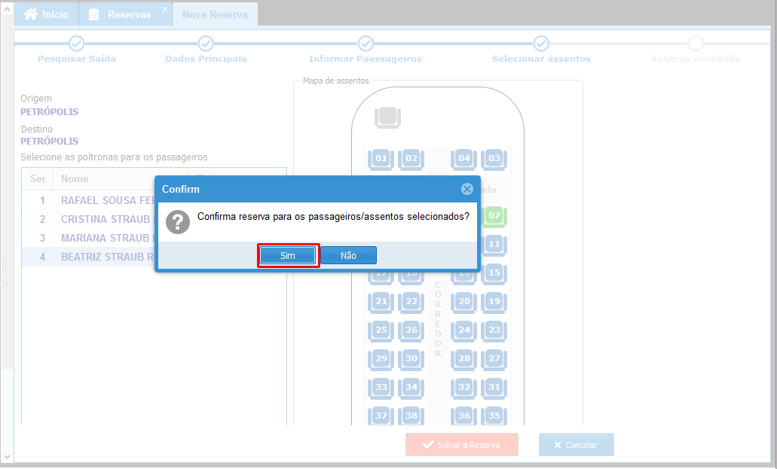Close the Confirm dialog with X icon
Viewport: 777px width, 469px height.
coord(467,189)
